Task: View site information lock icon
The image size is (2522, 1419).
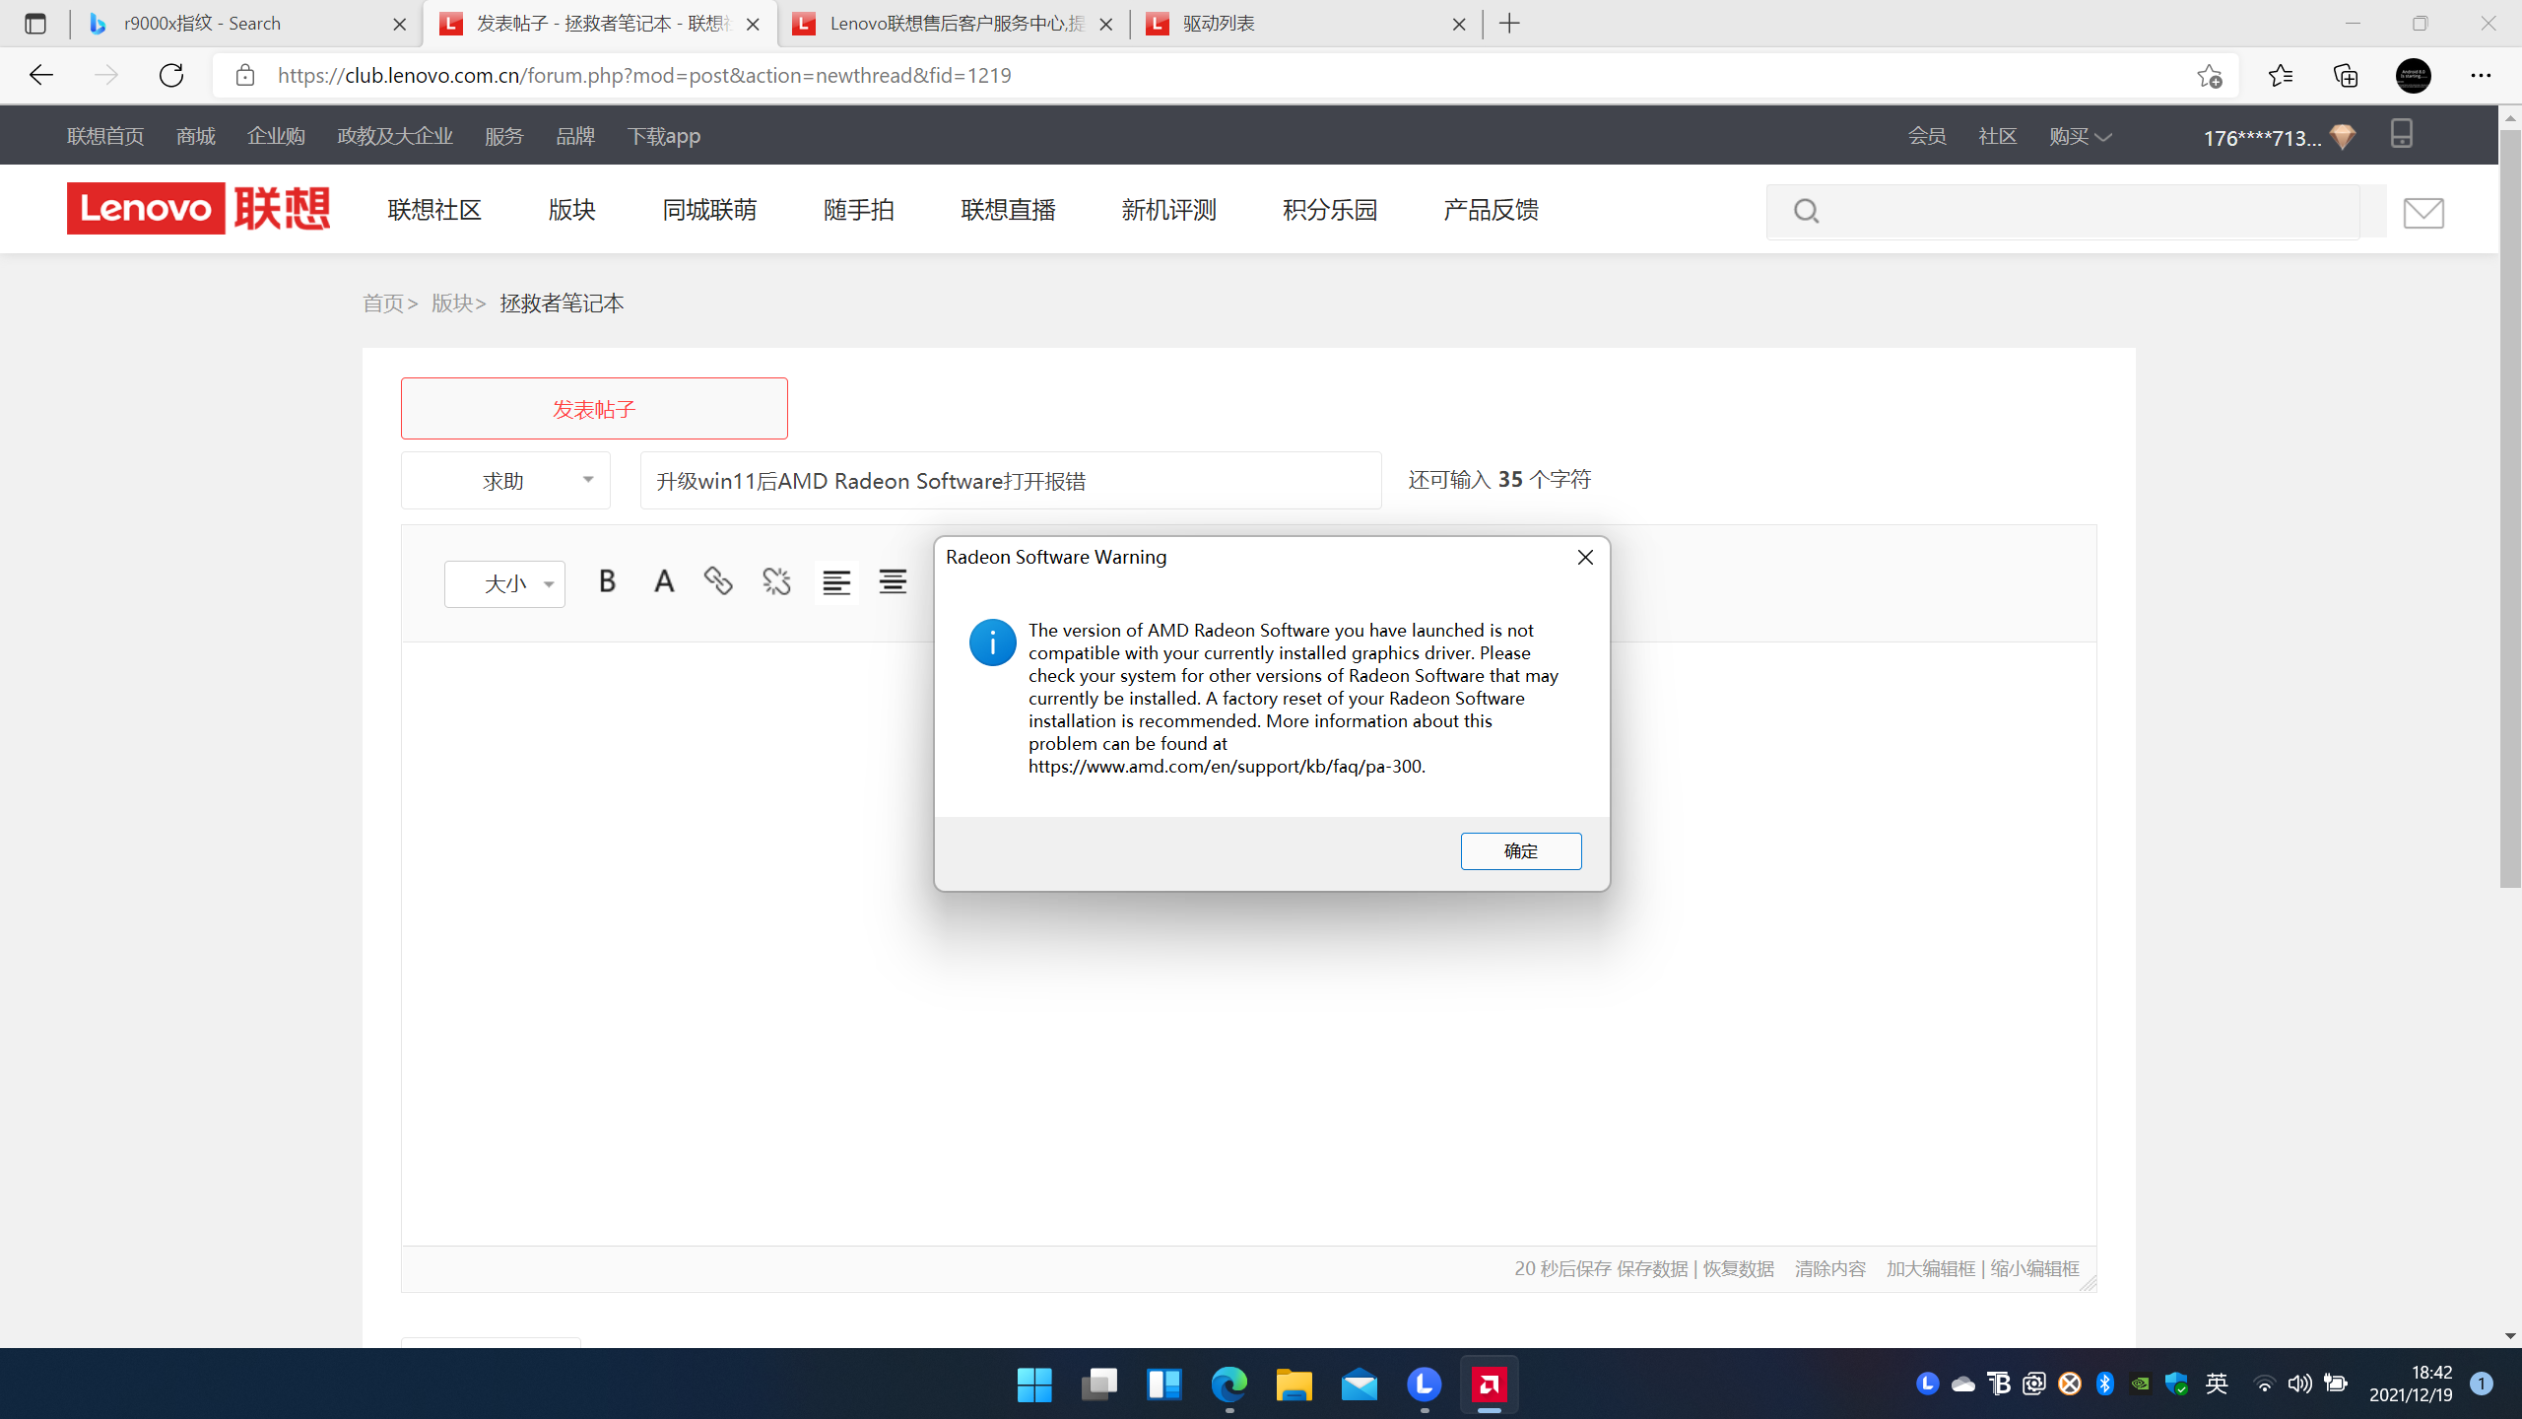Action: pyautogui.click(x=245, y=75)
